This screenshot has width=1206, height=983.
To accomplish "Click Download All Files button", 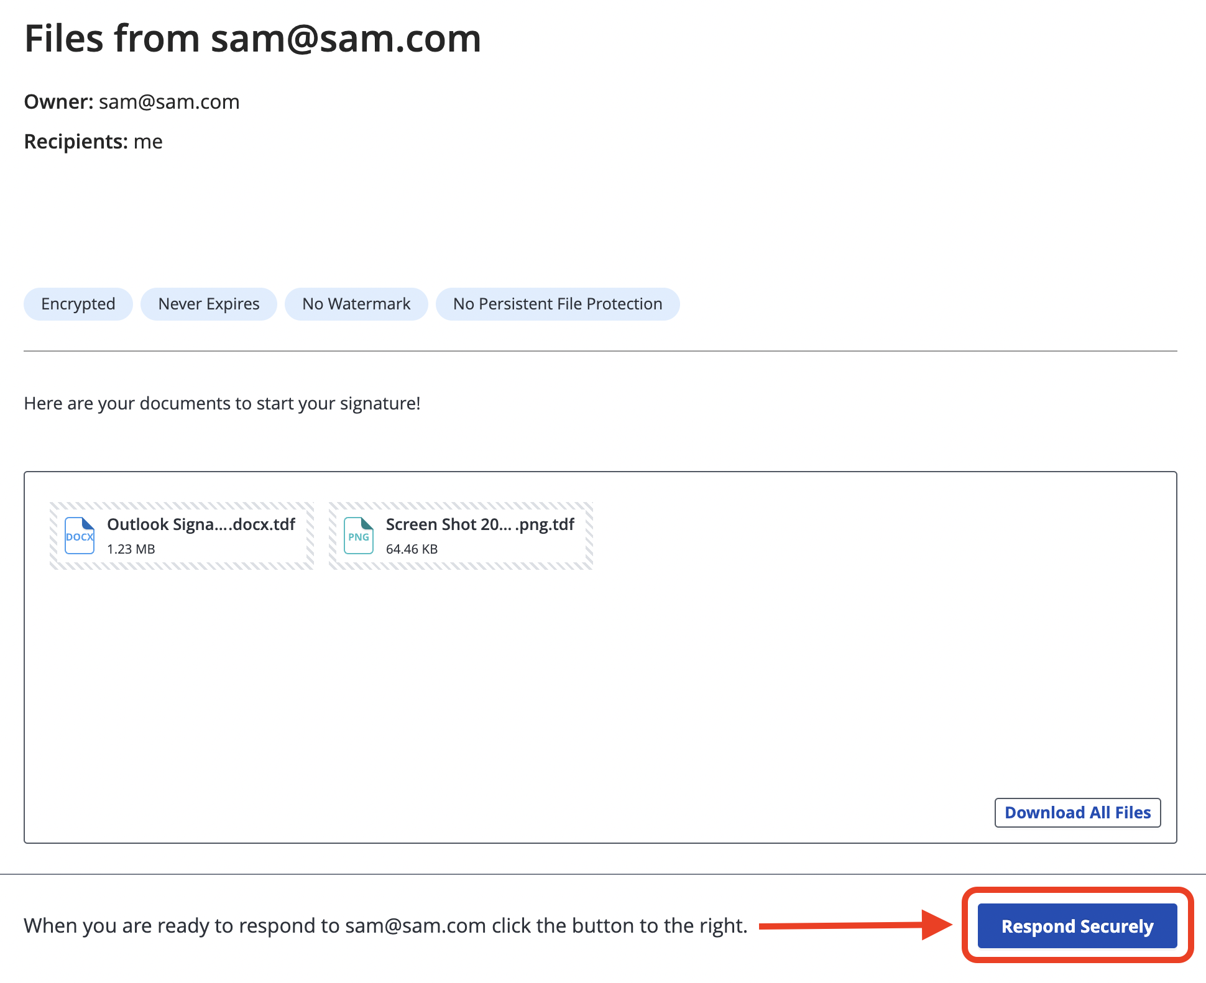I will tap(1077, 813).
